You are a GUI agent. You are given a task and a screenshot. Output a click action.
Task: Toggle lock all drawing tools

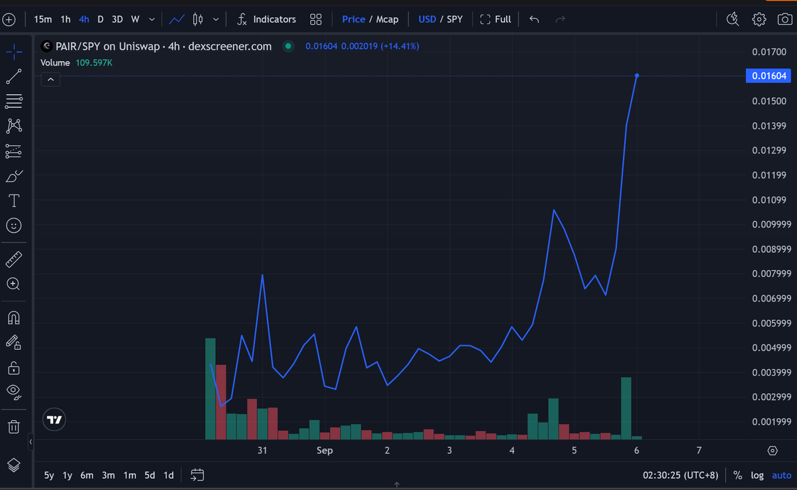pos(13,367)
